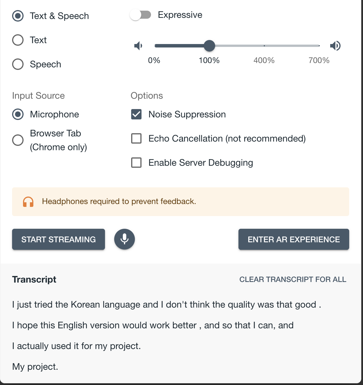Enable Echo Cancellation
Viewport: 363px width, 385px height.
[136, 138]
